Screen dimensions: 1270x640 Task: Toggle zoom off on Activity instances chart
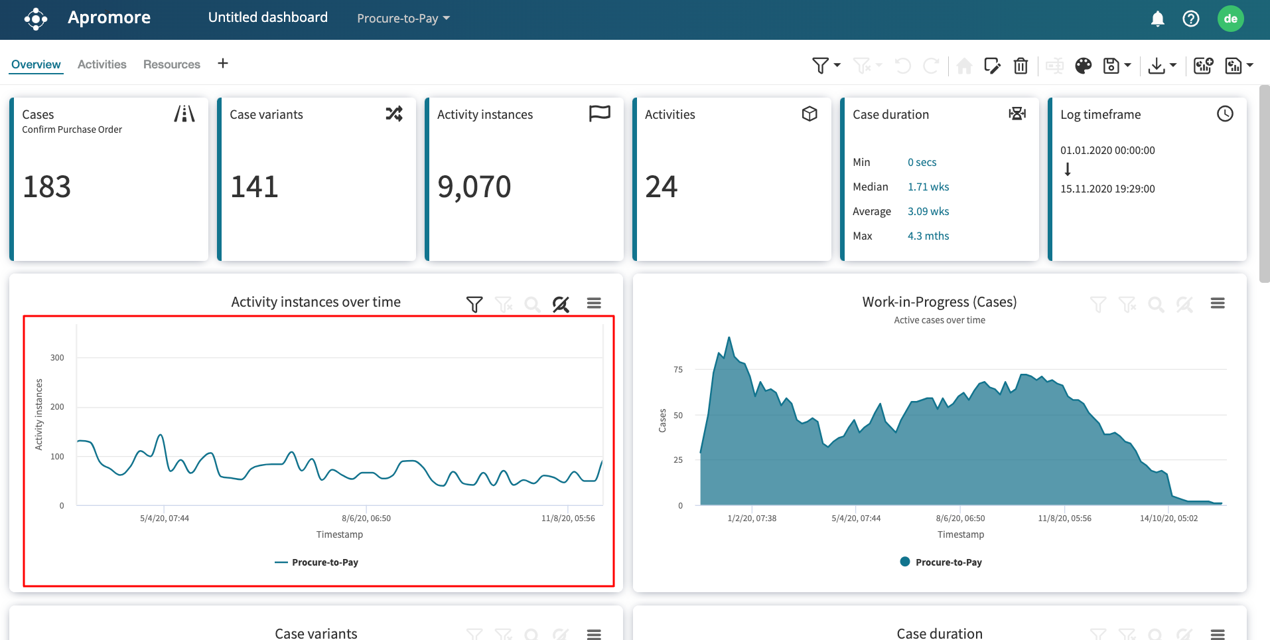pyautogui.click(x=561, y=304)
